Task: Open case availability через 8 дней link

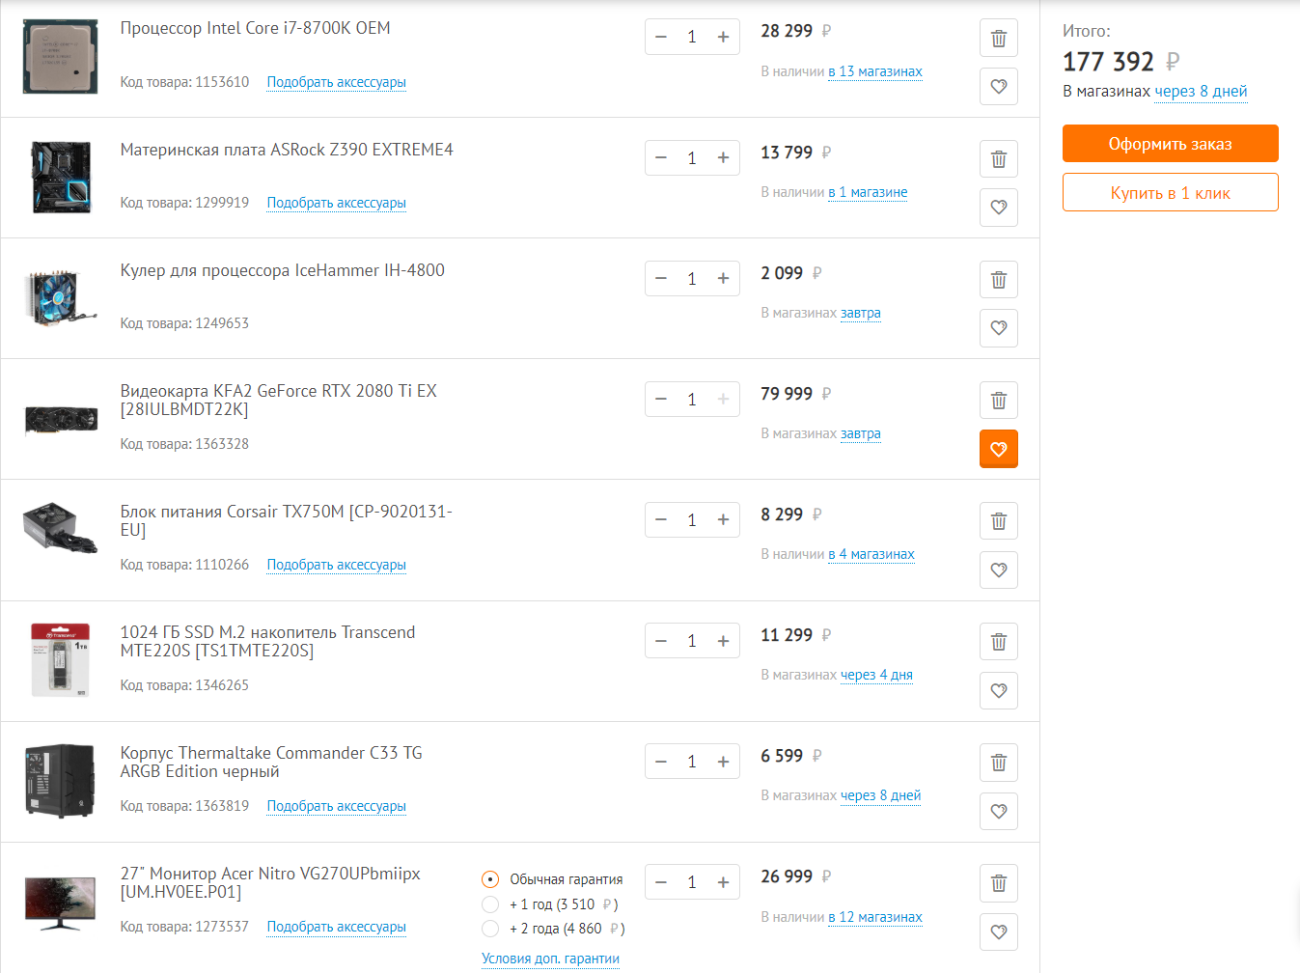Action: (x=880, y=795)
